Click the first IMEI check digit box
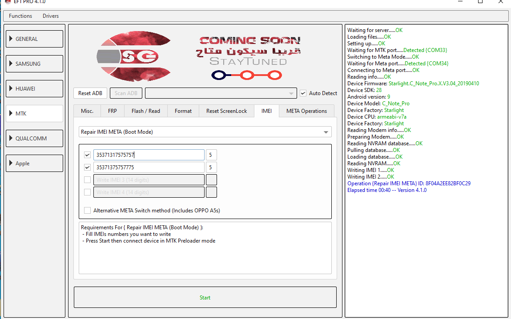511x319 pixels. tap(211, 155)
